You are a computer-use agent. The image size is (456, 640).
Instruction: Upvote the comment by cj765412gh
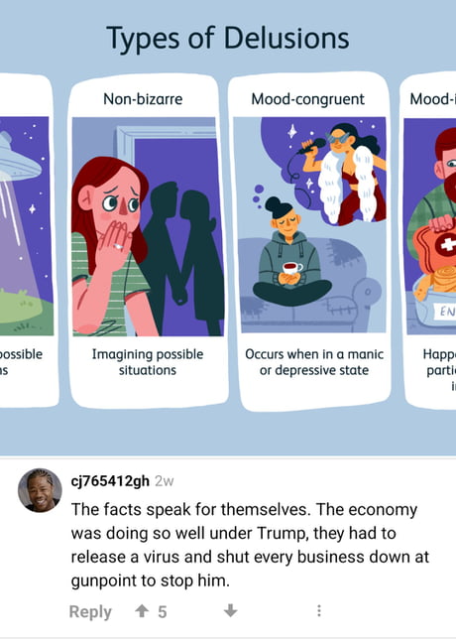pyautogui.click(x=142, y=611)
